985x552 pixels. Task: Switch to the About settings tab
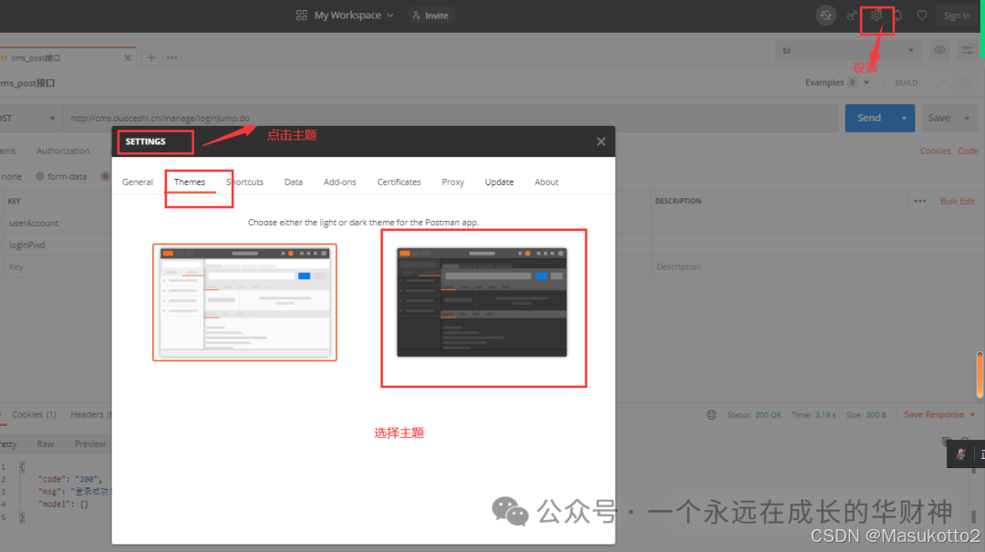pos(546,182)
